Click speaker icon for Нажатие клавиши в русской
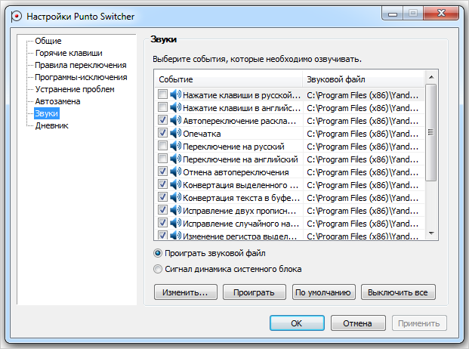 pos(176,94)
